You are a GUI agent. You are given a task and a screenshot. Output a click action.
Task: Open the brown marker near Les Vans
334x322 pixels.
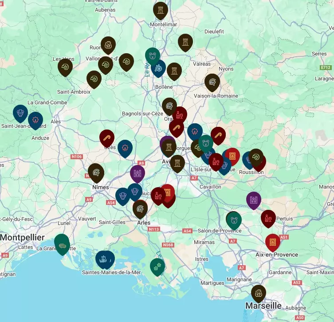click(x=65, y=67)
